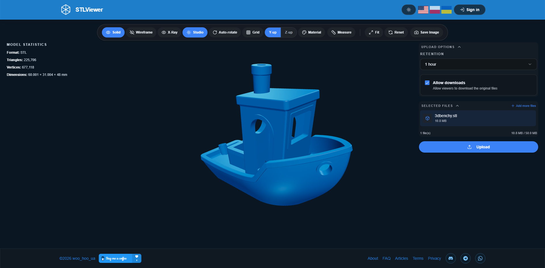Open the Telegram icon link
The image size is (545, 268).
click(466, 258)
